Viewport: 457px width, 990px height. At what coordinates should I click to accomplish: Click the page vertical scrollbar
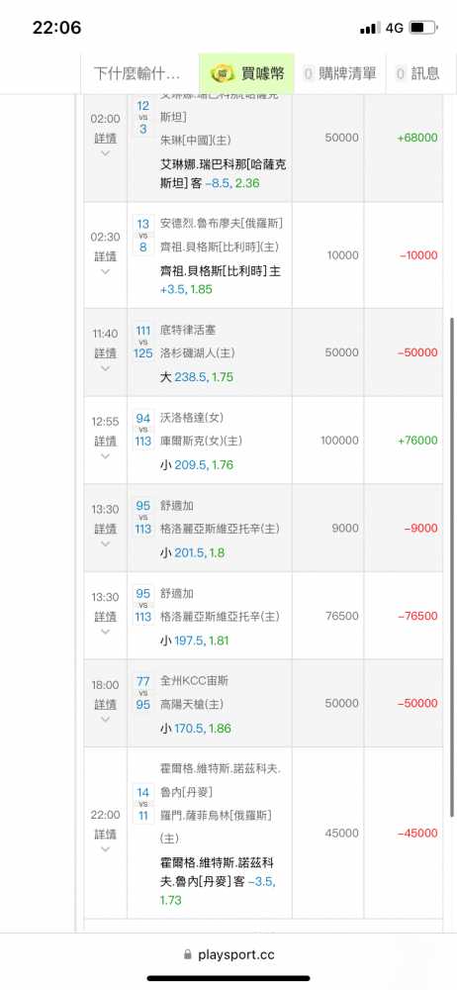pyautogui.click(x=451, y=567)
